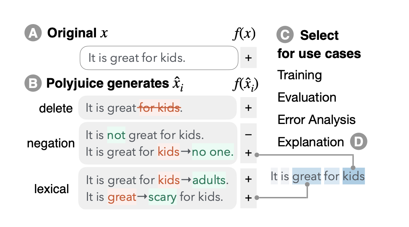Click the plus label beside the delete row
The height and width of the screenshot is (227, 409).
[x=248, y=108]
